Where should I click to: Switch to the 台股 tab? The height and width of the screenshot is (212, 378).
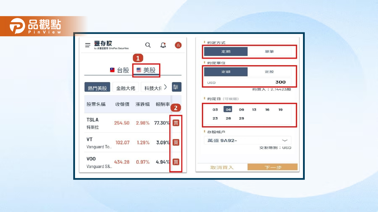pos(120,70)
